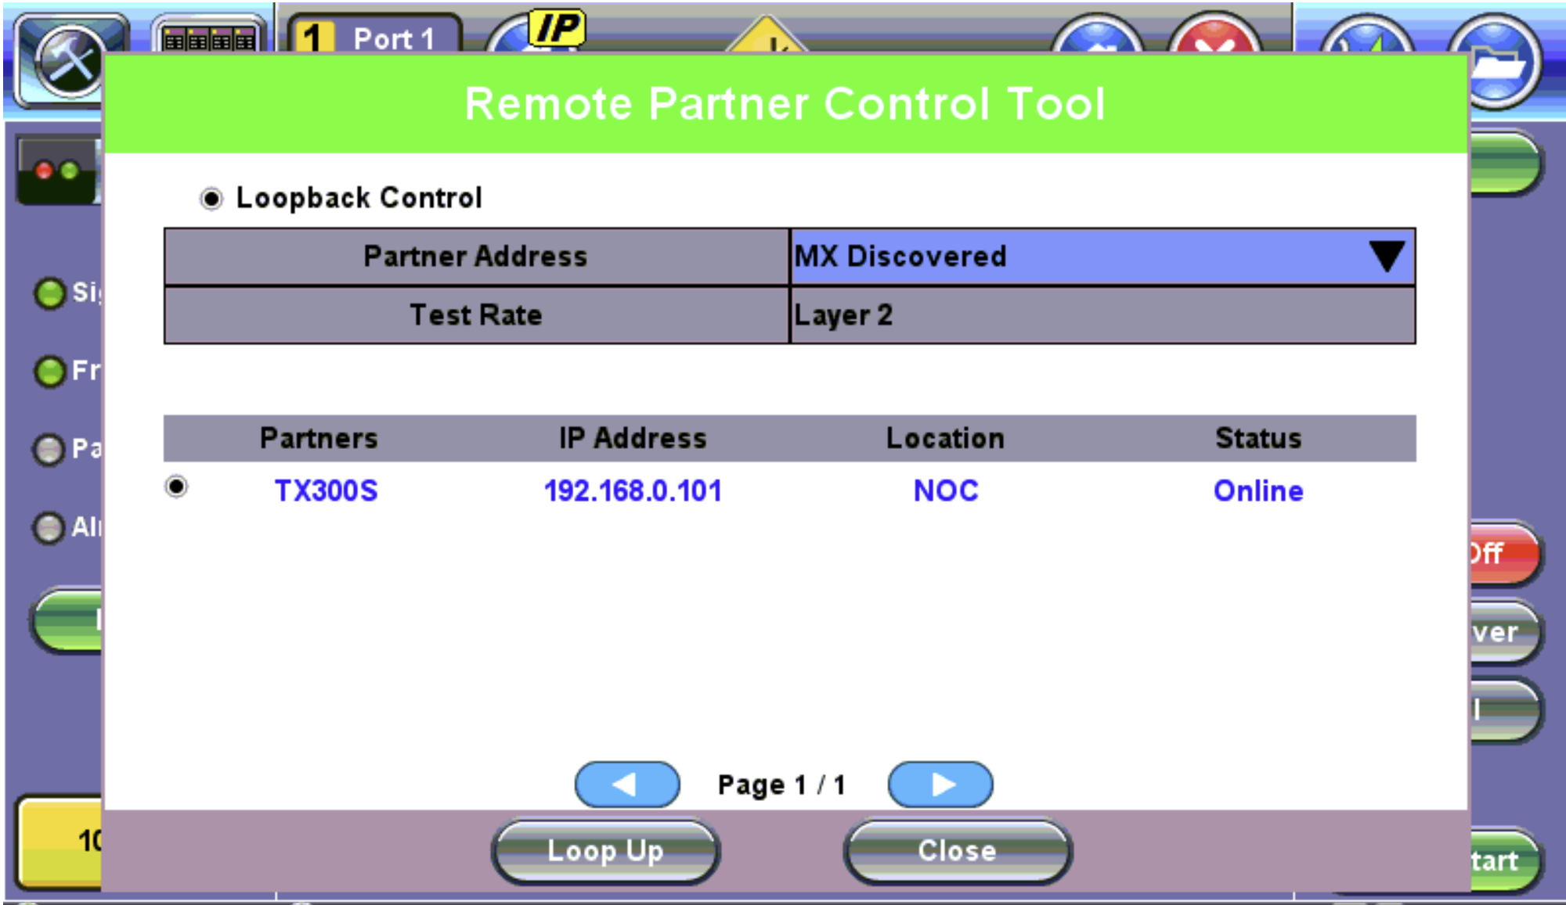Click the Loop Up button
Viewport: 1566px width, 905px height.
[605, 851]
